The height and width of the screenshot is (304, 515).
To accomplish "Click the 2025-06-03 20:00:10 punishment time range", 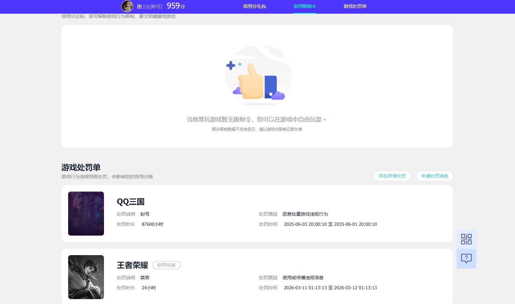I will tap(330, 224).
